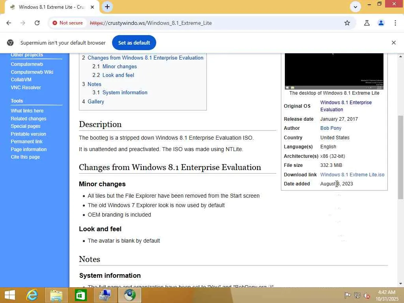Open the Bob Pony author link

pyautogui.click(x=331, y=128)
